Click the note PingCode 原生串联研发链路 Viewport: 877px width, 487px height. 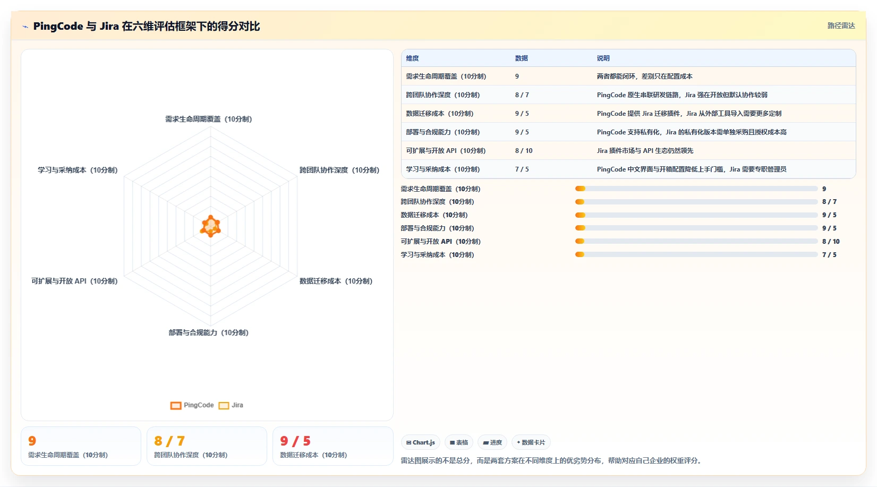[682, 95]
